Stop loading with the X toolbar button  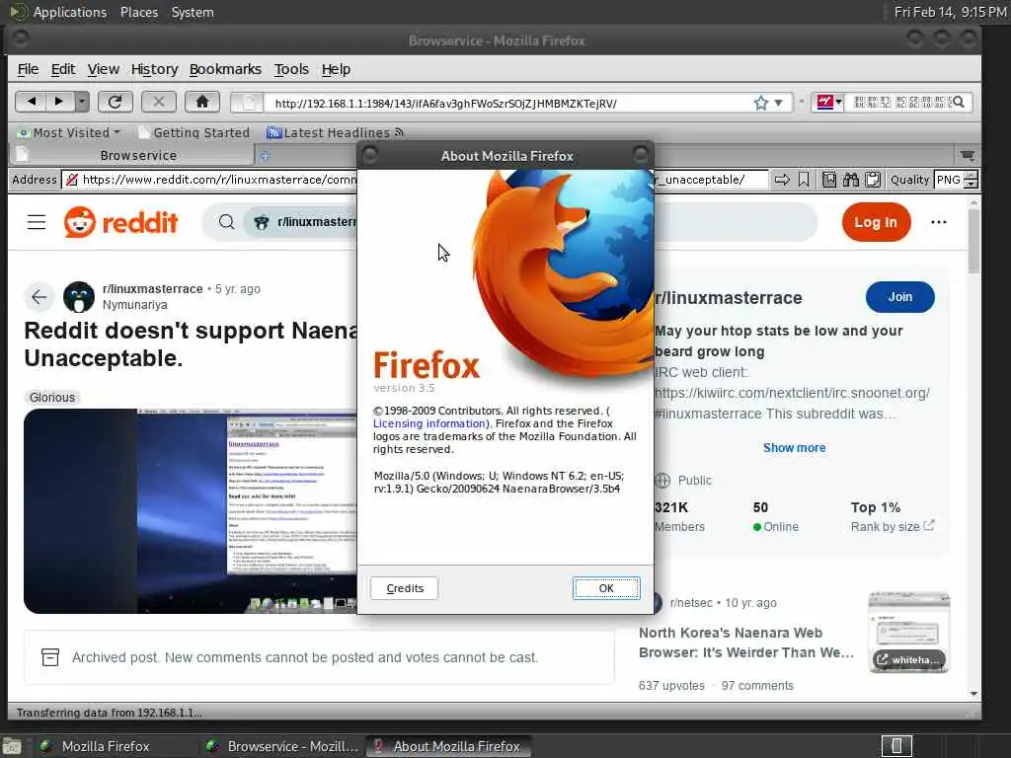159,102
